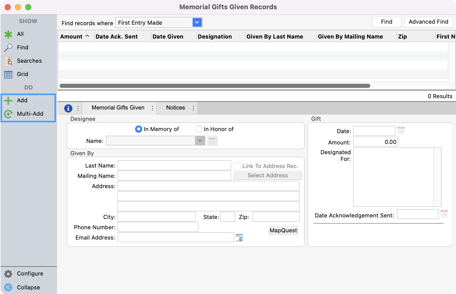
Task: Expand the Designee Name dropdown
Action: 200,141
